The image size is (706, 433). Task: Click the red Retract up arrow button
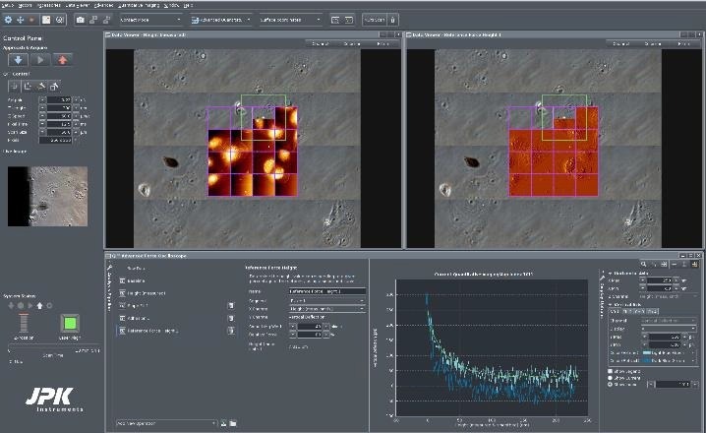tap(64, 58)
